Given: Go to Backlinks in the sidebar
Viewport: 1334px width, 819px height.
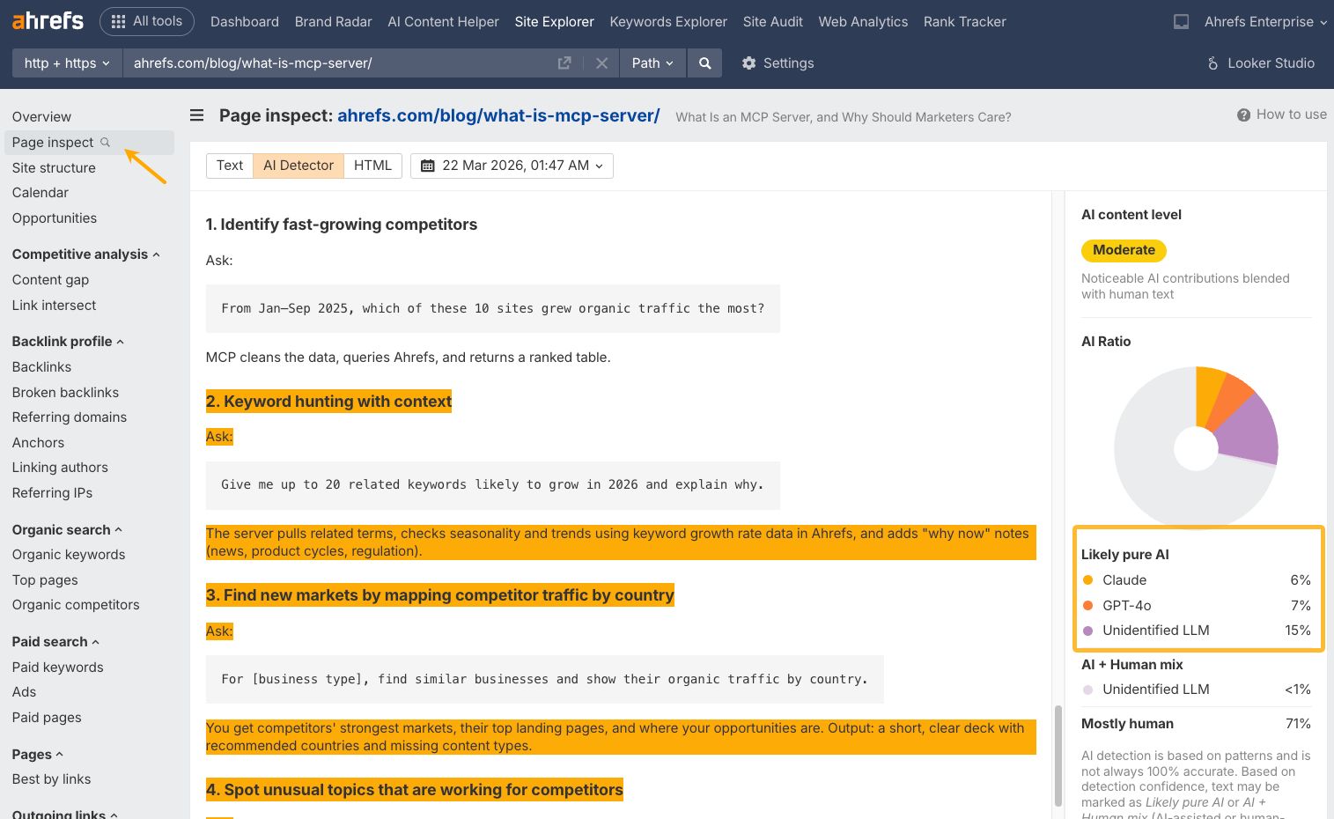Looking at the screenshot, I should [x=41, y=366].
